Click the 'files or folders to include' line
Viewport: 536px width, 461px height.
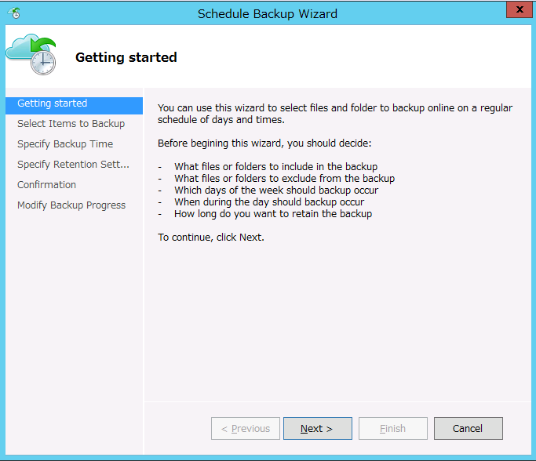[x=275, y=167]
